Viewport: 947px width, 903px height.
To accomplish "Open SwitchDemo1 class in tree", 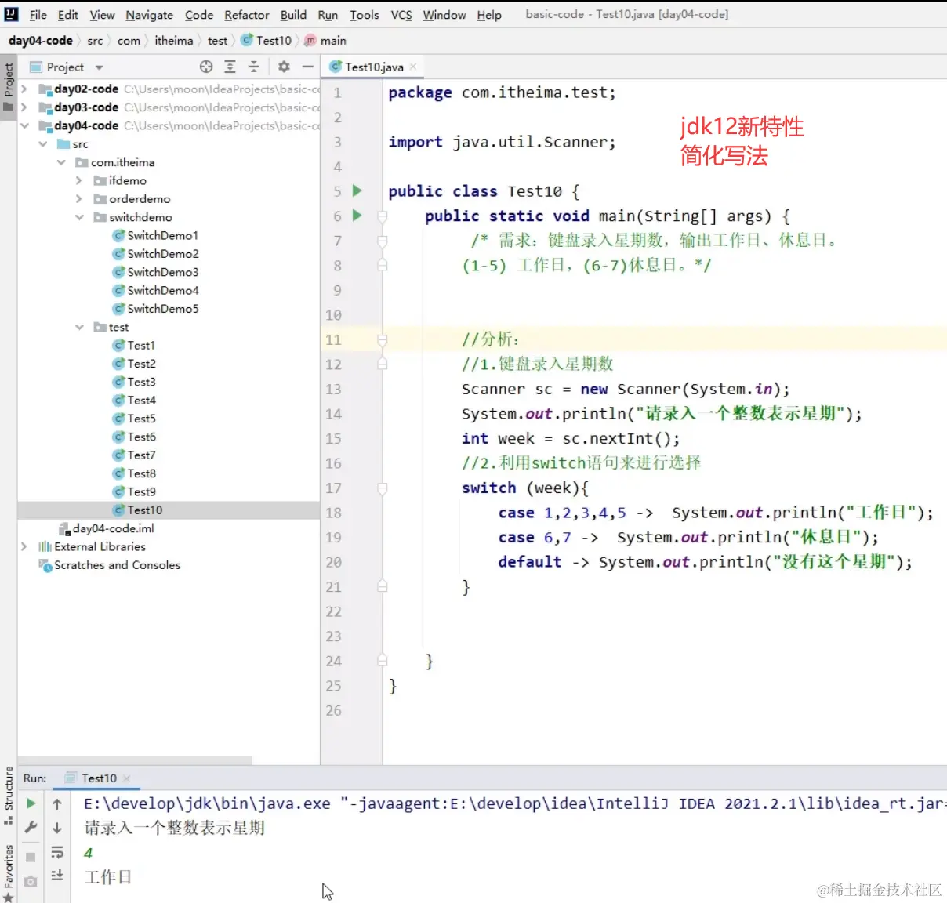I will coord(155,235).
